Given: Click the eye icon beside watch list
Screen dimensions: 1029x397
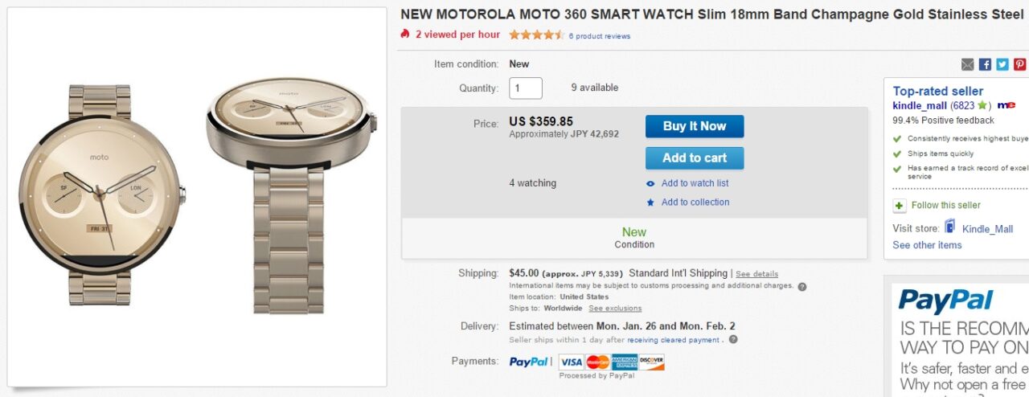Looking at the screenshot, I should 650,184.
